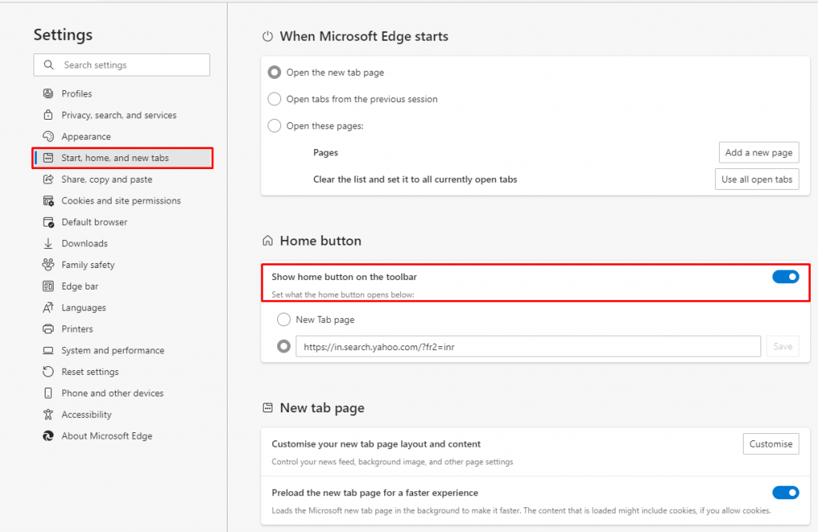Open About Microsoft Edge page

click(107, 435)
